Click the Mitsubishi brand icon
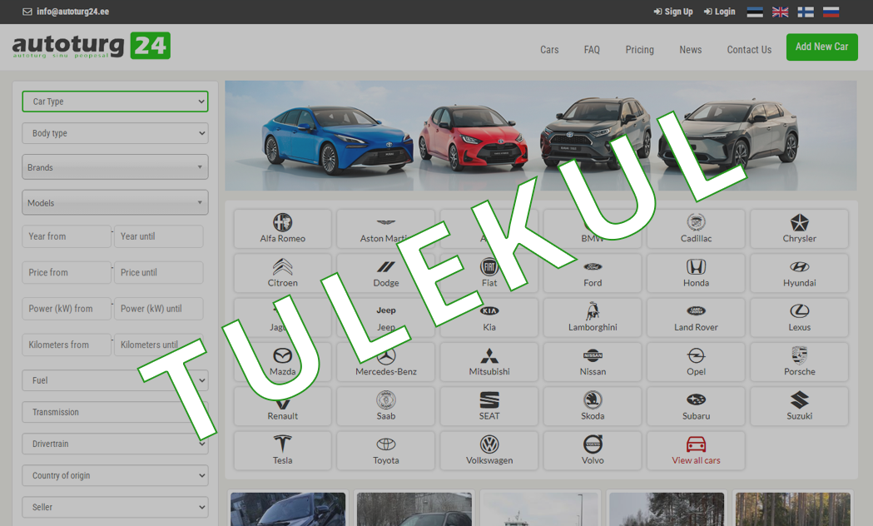The height and width of the screenshot is (526, 873). (x=489, y=355)
